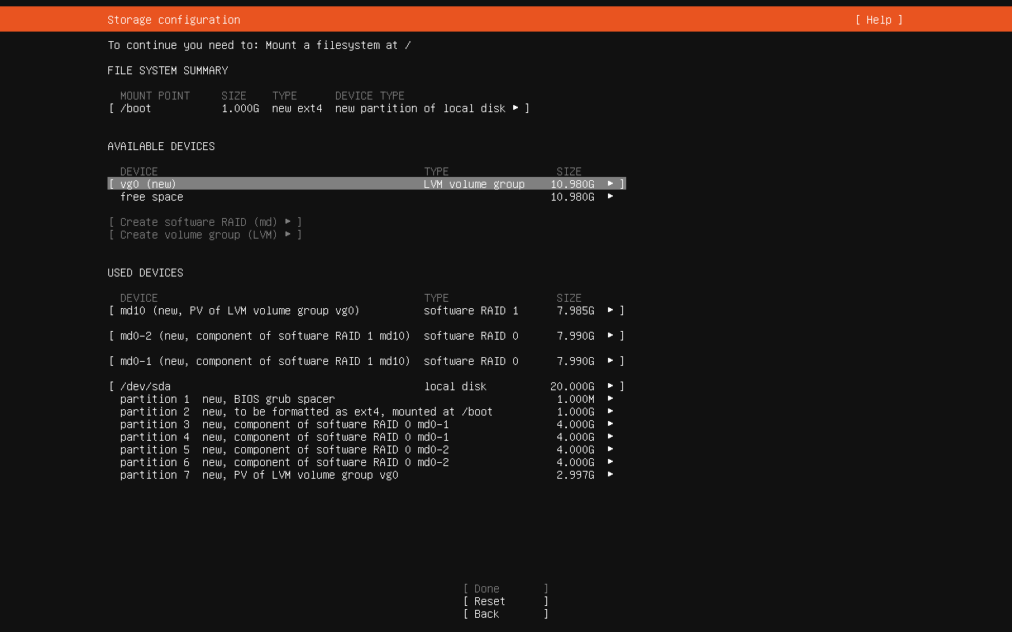Open Create volume group (LVM) option

205,235
